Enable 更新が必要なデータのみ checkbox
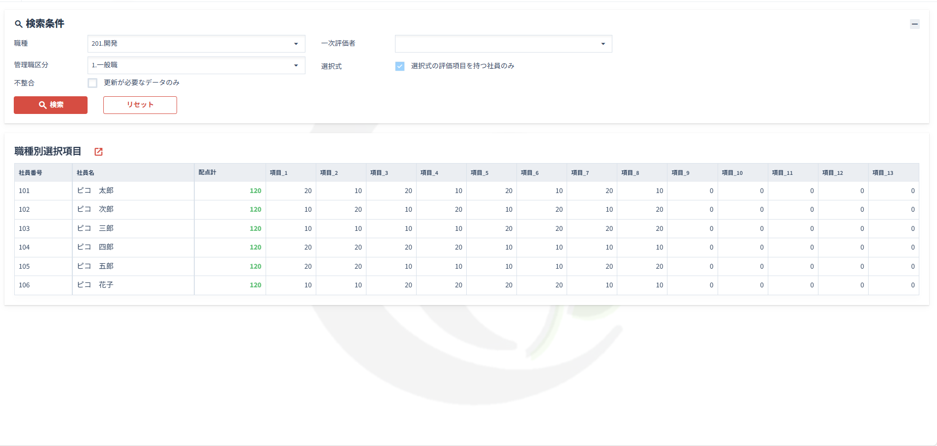This screenshot has height=446, width=937. pos(92,83)
